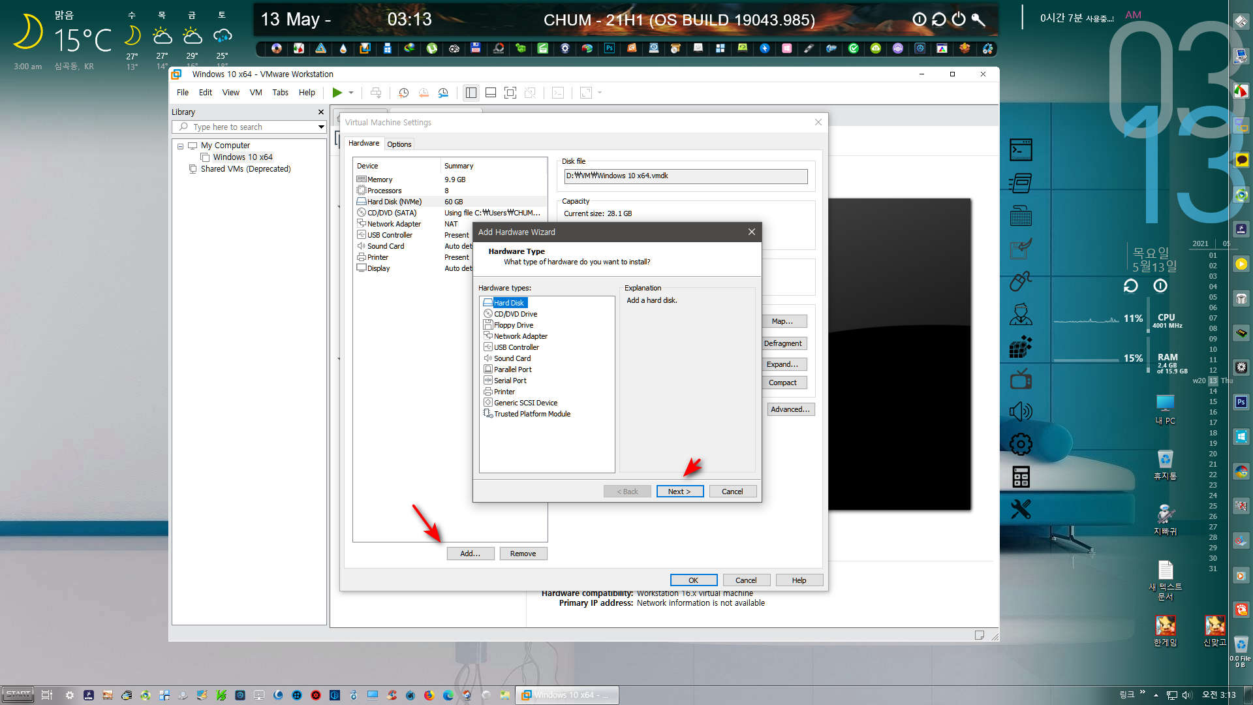This screenshot has width=1253, height=705.
Task: Select Processors in the device list
Action: tap(450, 191)
